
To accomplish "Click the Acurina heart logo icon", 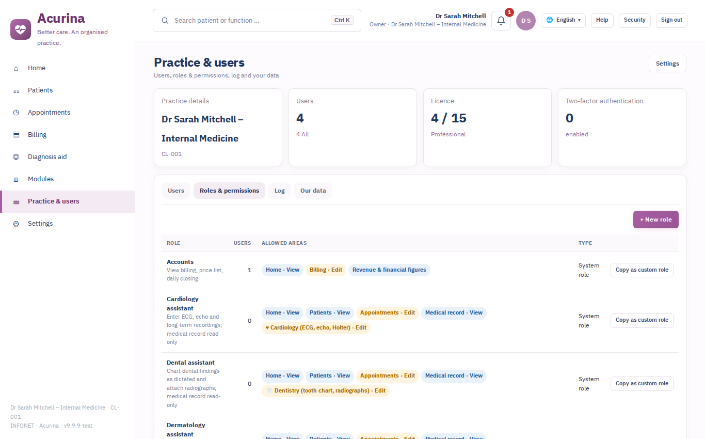I will (x=21, y=29).
